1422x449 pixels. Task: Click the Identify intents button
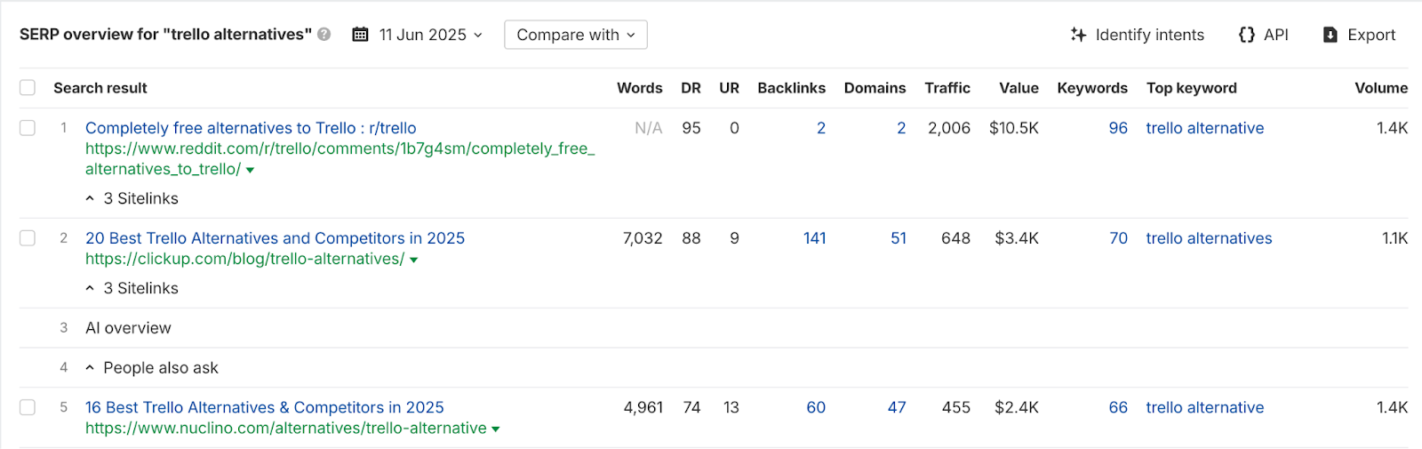tap(1138, 35)
